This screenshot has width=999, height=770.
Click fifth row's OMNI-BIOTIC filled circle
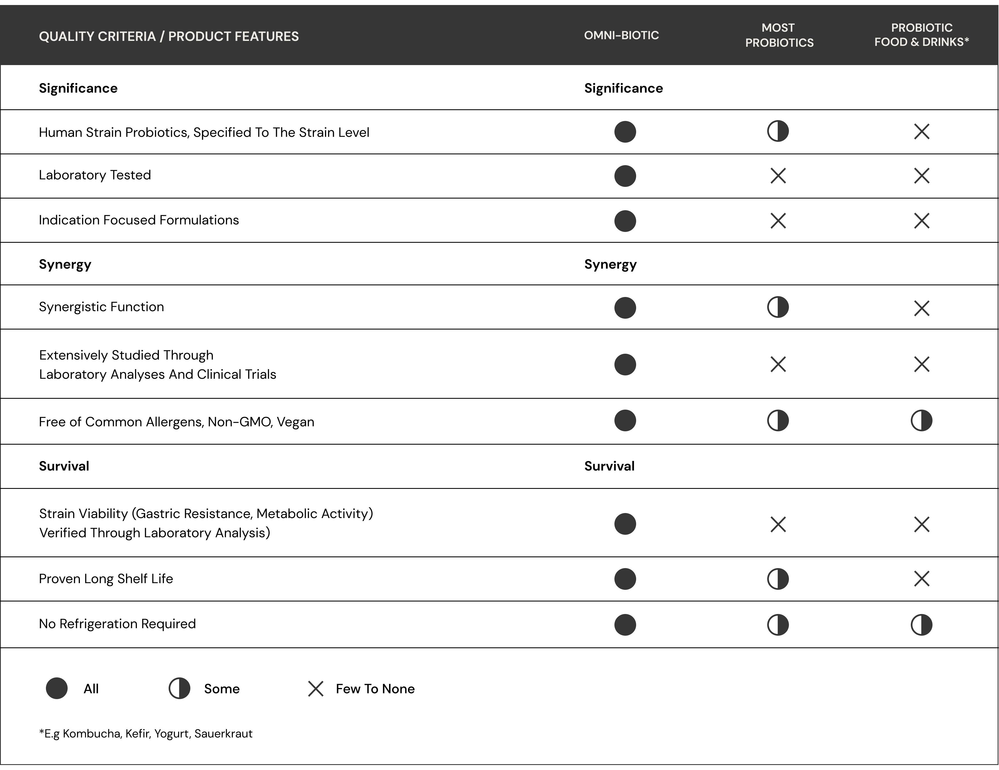pyautogui.click(x=625, y=365)
